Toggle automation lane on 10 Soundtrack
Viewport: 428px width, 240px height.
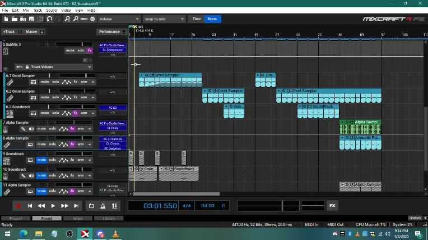[x=63, y=176]
